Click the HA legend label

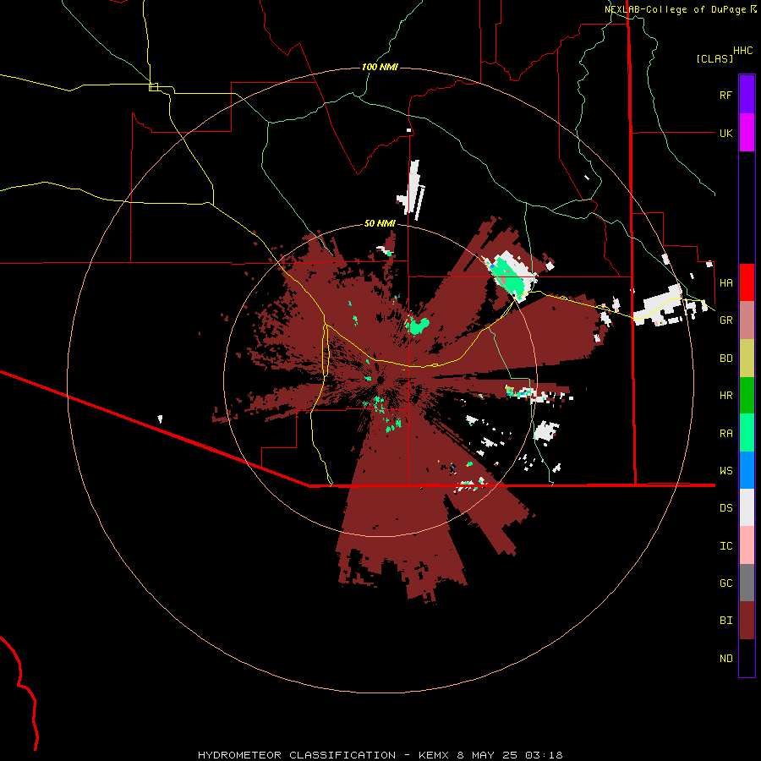point(726,283)
